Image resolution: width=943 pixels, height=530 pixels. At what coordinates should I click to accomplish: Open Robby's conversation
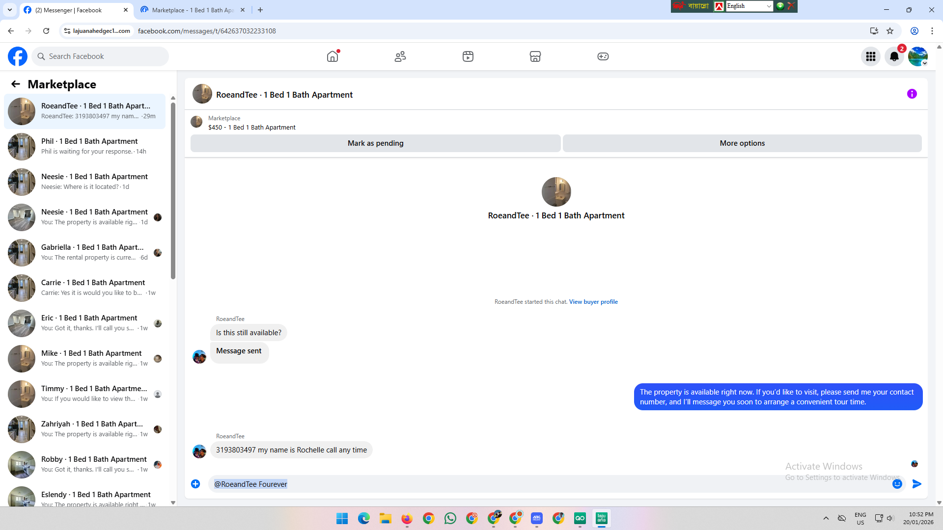tap(85, 465)
